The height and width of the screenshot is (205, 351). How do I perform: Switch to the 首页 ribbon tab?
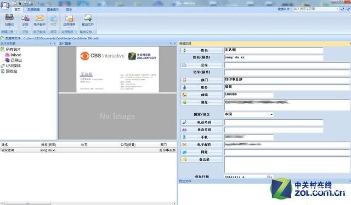(17, 9)
